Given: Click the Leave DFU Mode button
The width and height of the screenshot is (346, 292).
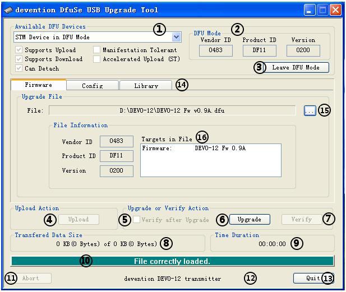Looking at the screenshot, I should pos(296,67).
